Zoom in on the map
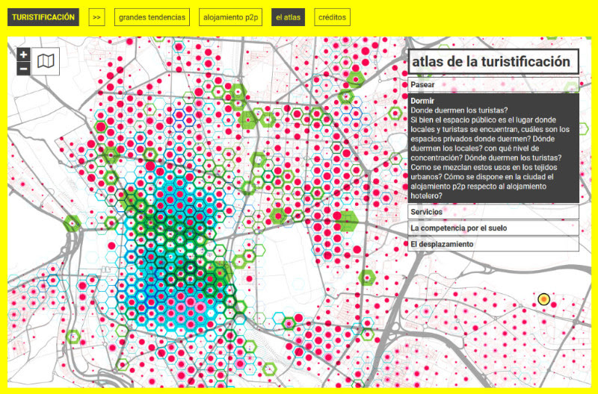 tap(23, 54)
